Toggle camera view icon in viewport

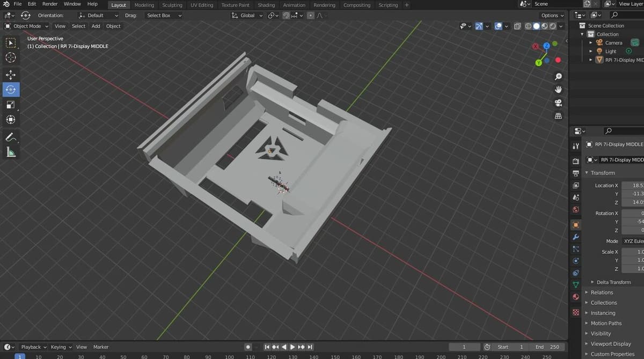click(x=558, y=102)
